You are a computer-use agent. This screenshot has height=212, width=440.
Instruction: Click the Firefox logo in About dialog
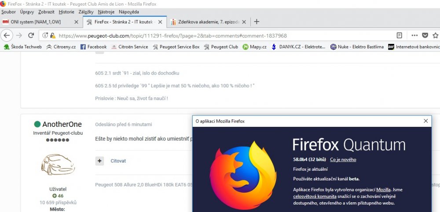point(243,176)
